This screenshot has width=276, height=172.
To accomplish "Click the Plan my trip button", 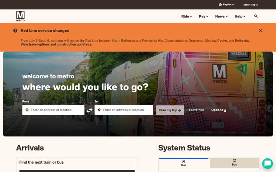I will pos(170,110).
